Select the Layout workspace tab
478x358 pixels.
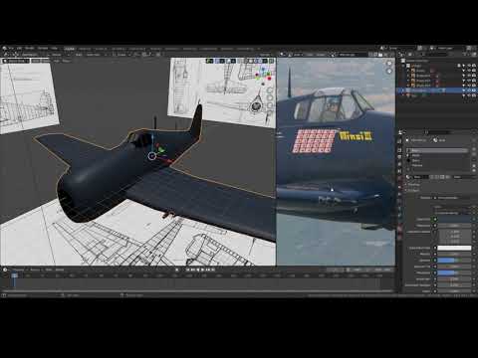click(x=69, y=49)
